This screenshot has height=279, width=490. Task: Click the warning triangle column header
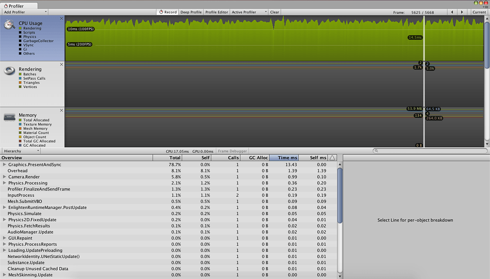pos(331,158)
